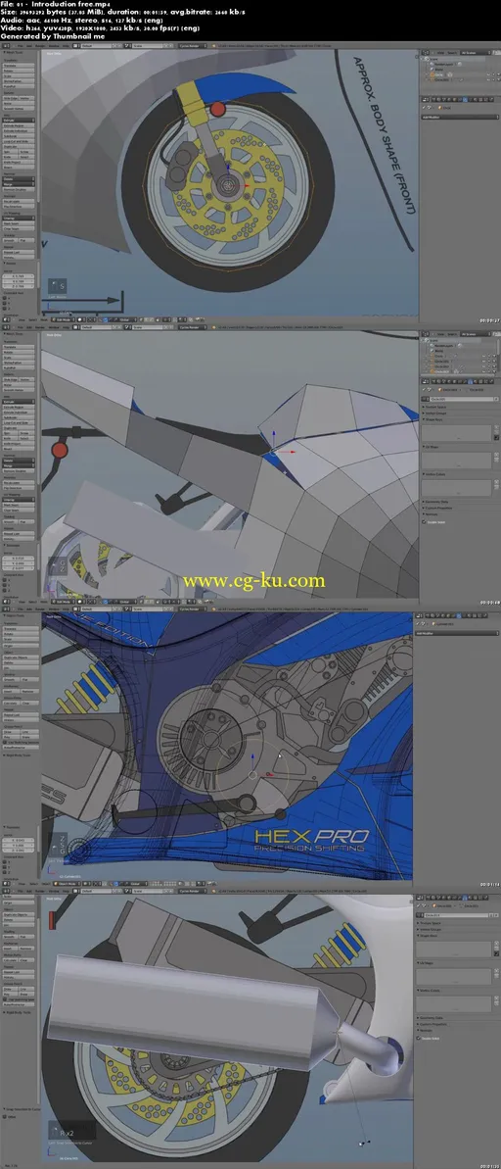Click Join button in exhaust frame tool shelf

[x=19, y=925]
